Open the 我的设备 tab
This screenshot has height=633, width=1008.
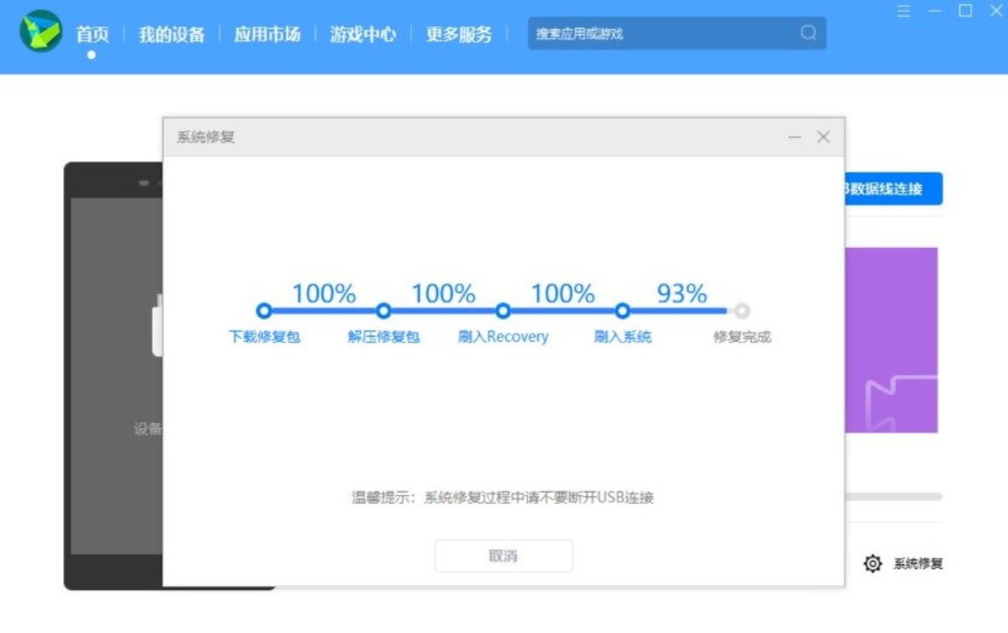click(x=171, y=35)
